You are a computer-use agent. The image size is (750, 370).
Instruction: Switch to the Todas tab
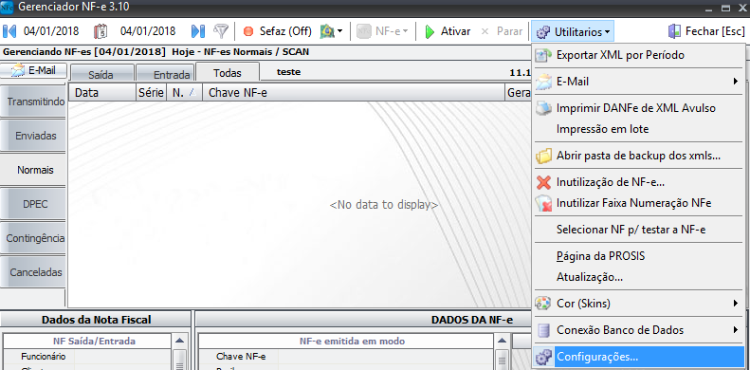[x=228, y=73]
